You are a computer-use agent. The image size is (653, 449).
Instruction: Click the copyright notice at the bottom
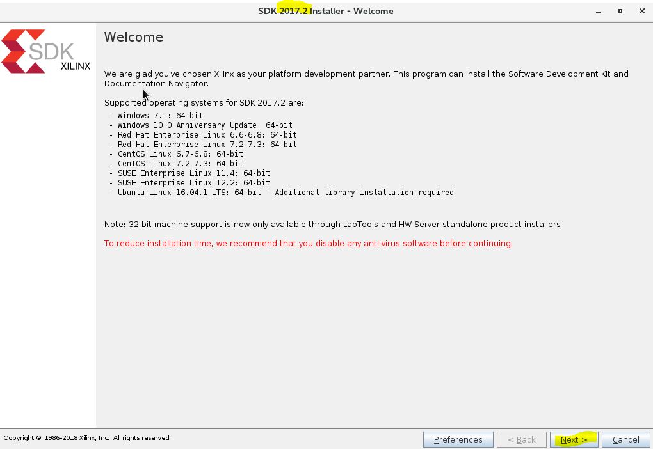85,437
